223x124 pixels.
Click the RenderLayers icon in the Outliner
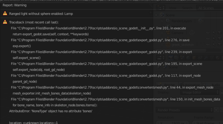pos(168,21)
